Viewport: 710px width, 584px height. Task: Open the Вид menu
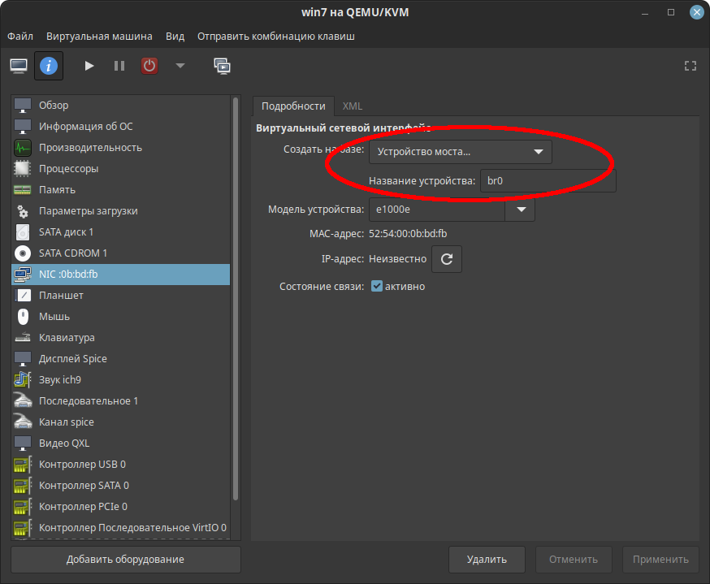[x=175, y=37]
